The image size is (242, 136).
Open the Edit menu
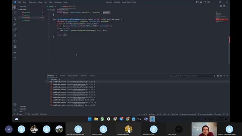coord(25,2)
